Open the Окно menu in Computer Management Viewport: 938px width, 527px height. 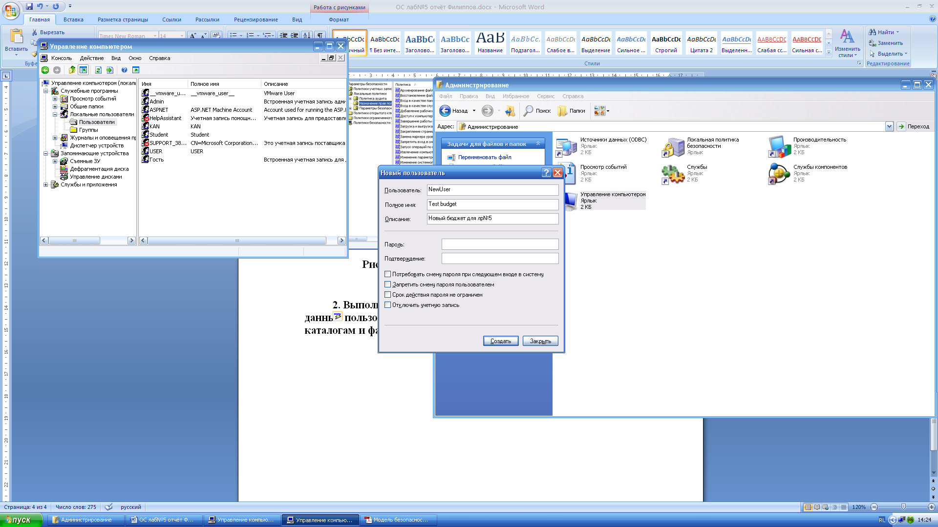coord(135,58)
